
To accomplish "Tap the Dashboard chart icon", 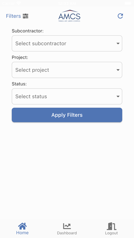I will pos(67,226).
